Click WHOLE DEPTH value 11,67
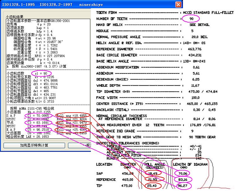 pyautogui.click(x=195, y=86)
